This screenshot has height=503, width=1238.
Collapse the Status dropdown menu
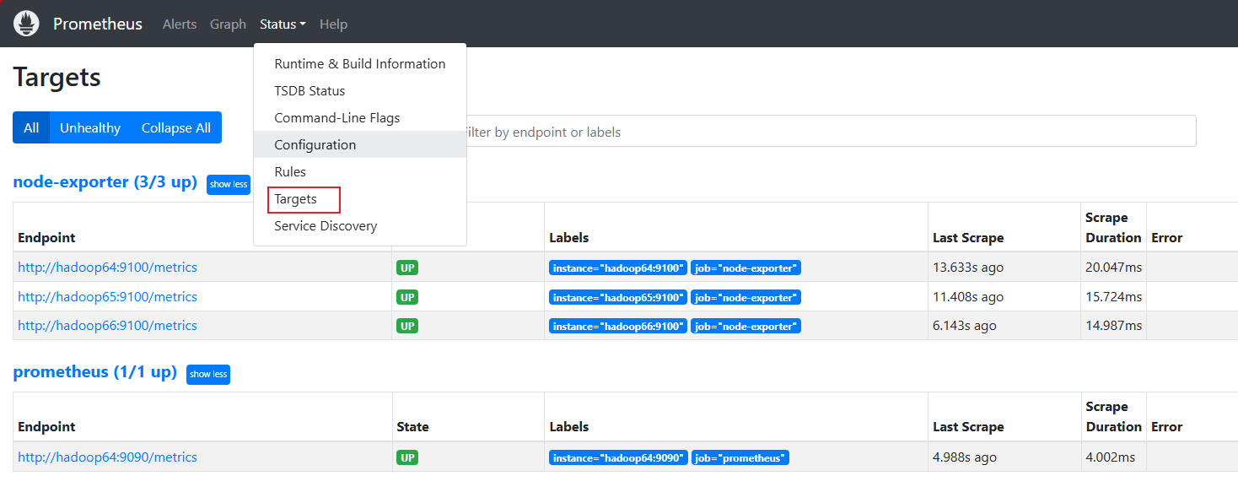click(x=283, y=24)
